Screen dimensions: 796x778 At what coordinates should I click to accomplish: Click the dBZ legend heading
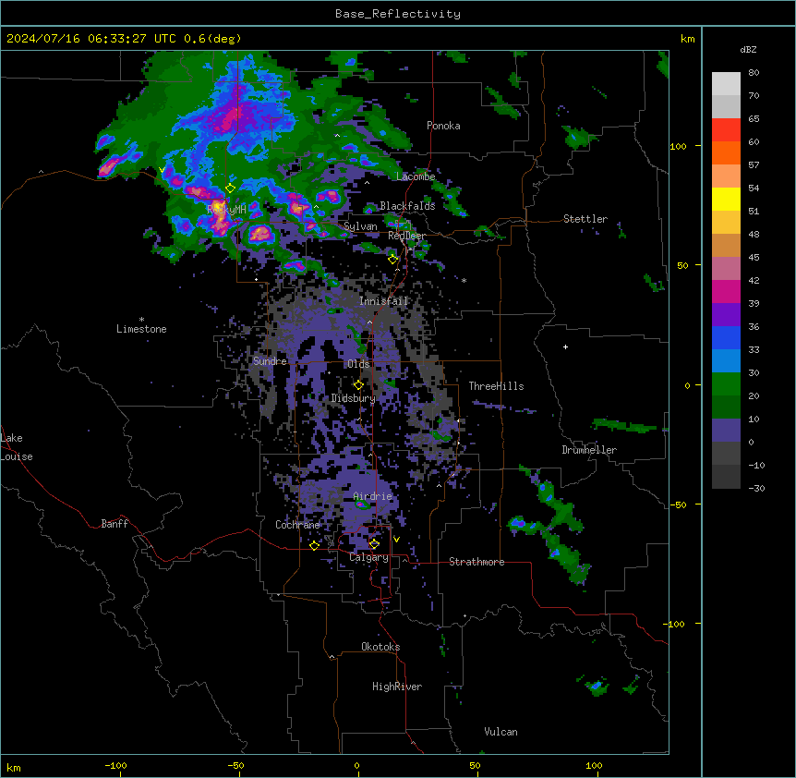748,49
